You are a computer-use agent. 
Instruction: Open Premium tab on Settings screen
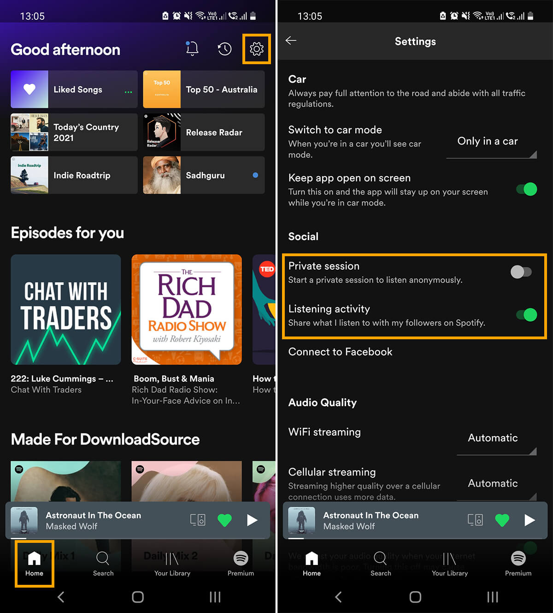(x=518, y=564)
